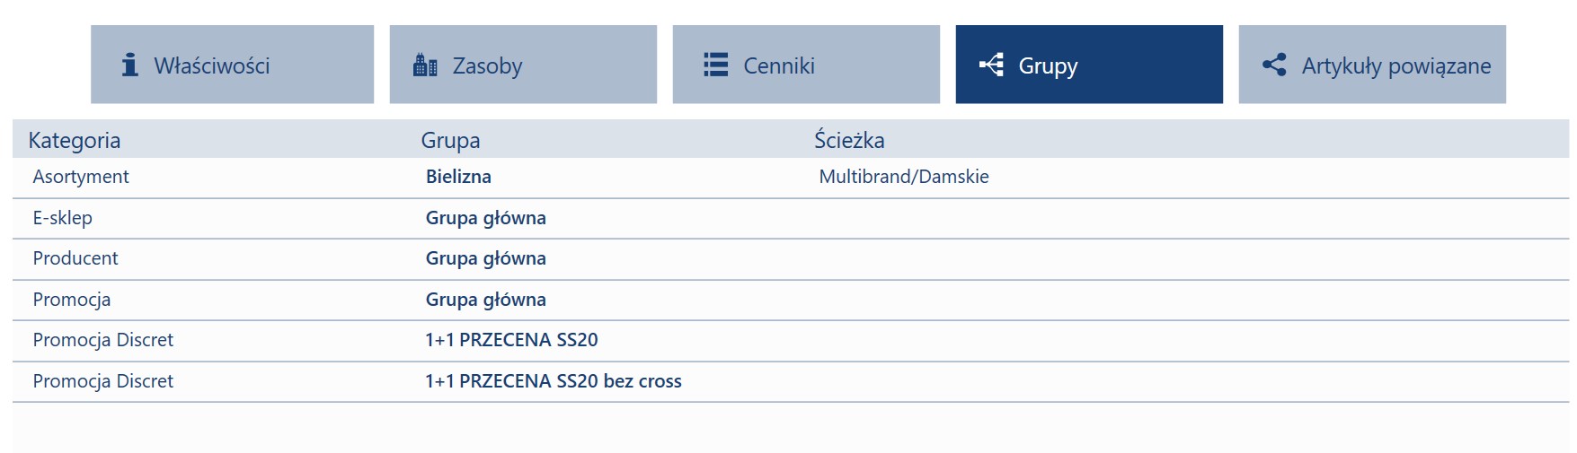
Task: Open Grupa główna in the Promocja row
Action: pyautogui.click(x=486, y=300)
